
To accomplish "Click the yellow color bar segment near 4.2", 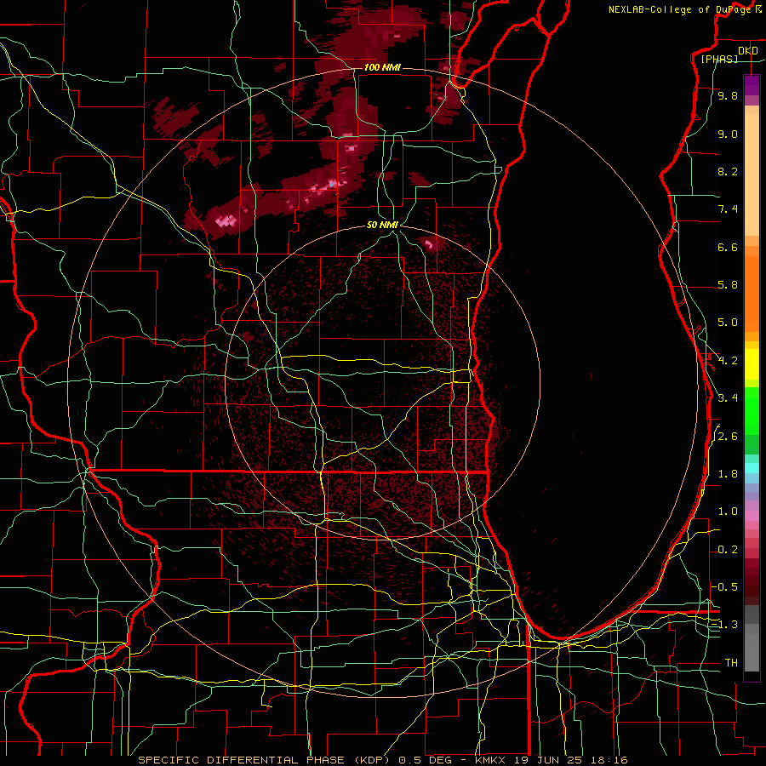I will 752,364.
